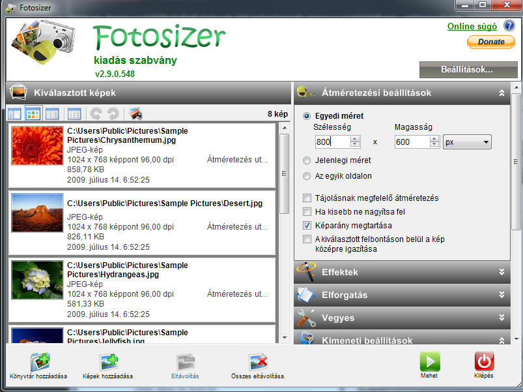523x392 pixels.
Task: Expand Effektek using its double chevron
Action: tap(502, 272)
